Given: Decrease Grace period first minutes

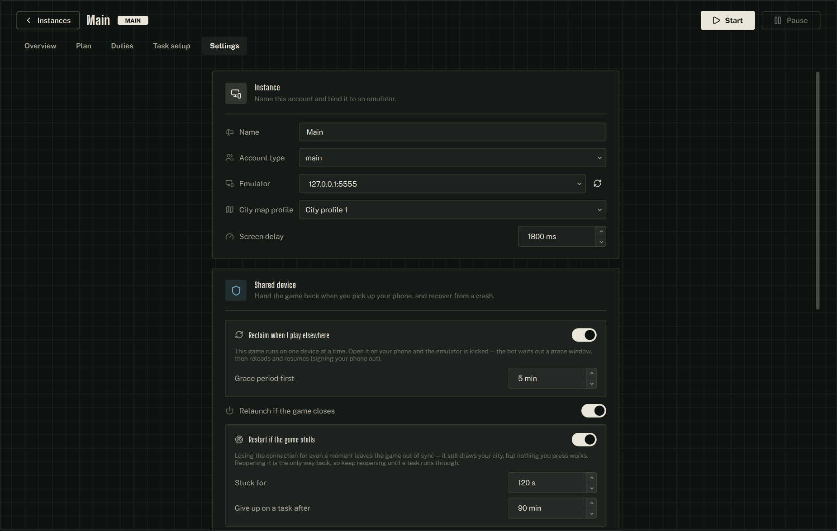Looking at the screenshot, I should [x=592, y=384].
